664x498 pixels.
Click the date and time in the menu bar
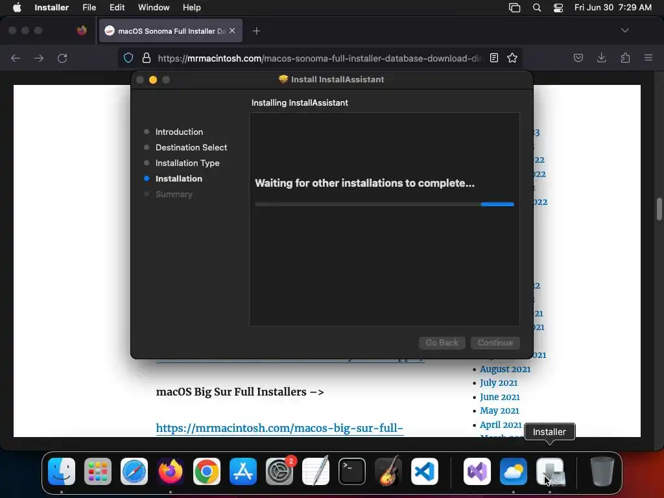tap(613, 8)
